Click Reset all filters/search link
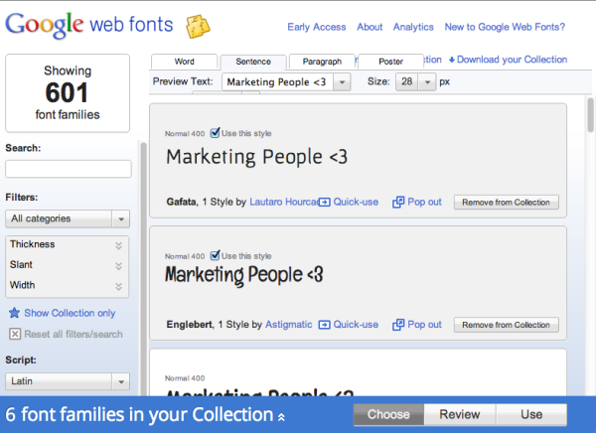The width and height of the screenshot is (596, 433). click(74, 334)
